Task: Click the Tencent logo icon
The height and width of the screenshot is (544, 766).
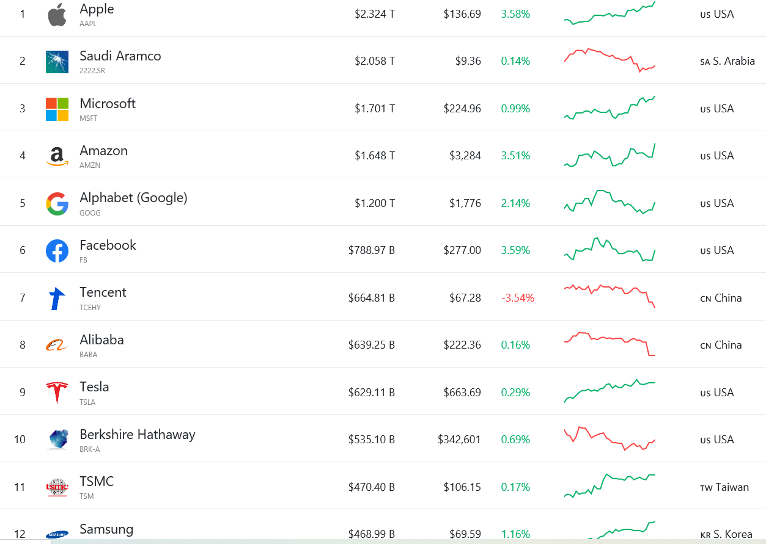Action: (57, 298)
